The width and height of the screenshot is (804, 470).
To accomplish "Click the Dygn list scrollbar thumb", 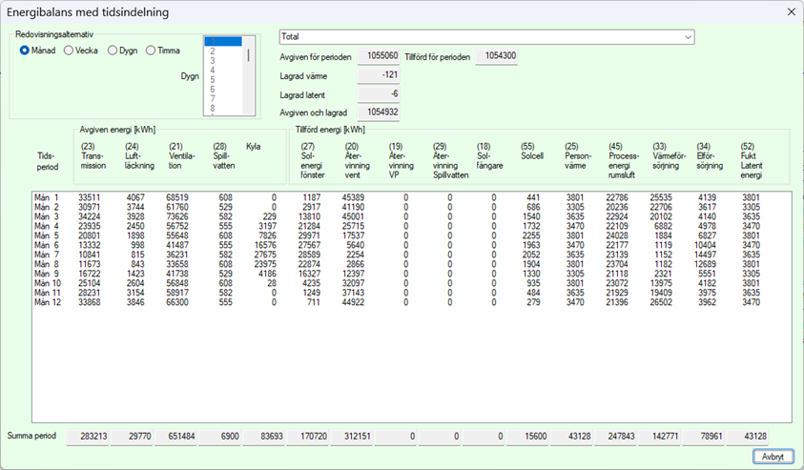I will (249, 55).
